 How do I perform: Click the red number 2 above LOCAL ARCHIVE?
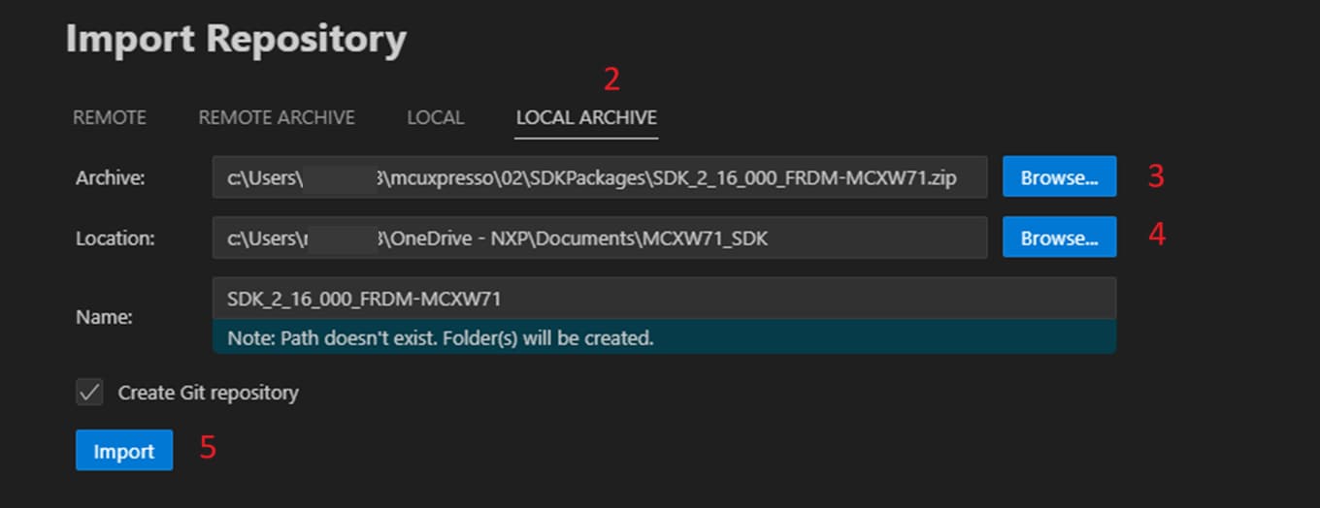[610, 79]
